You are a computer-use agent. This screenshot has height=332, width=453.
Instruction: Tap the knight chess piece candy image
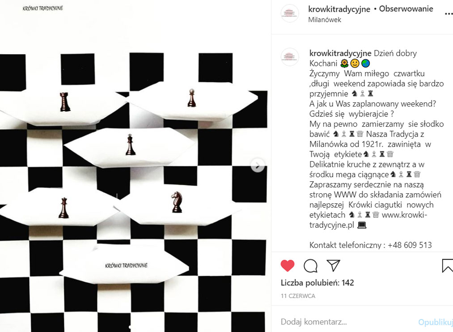177,205
